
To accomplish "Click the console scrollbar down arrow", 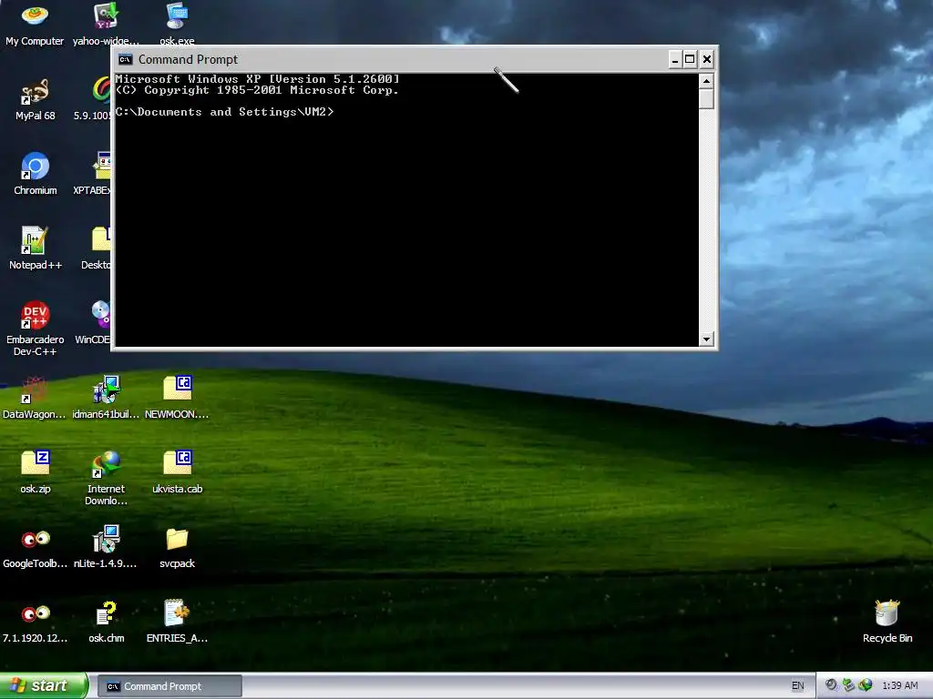I will coord(706,339).
